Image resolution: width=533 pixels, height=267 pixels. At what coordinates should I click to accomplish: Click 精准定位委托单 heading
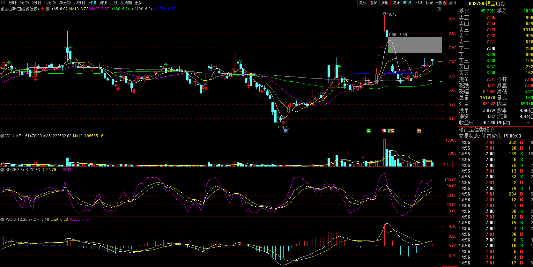(x=476, y=130)
